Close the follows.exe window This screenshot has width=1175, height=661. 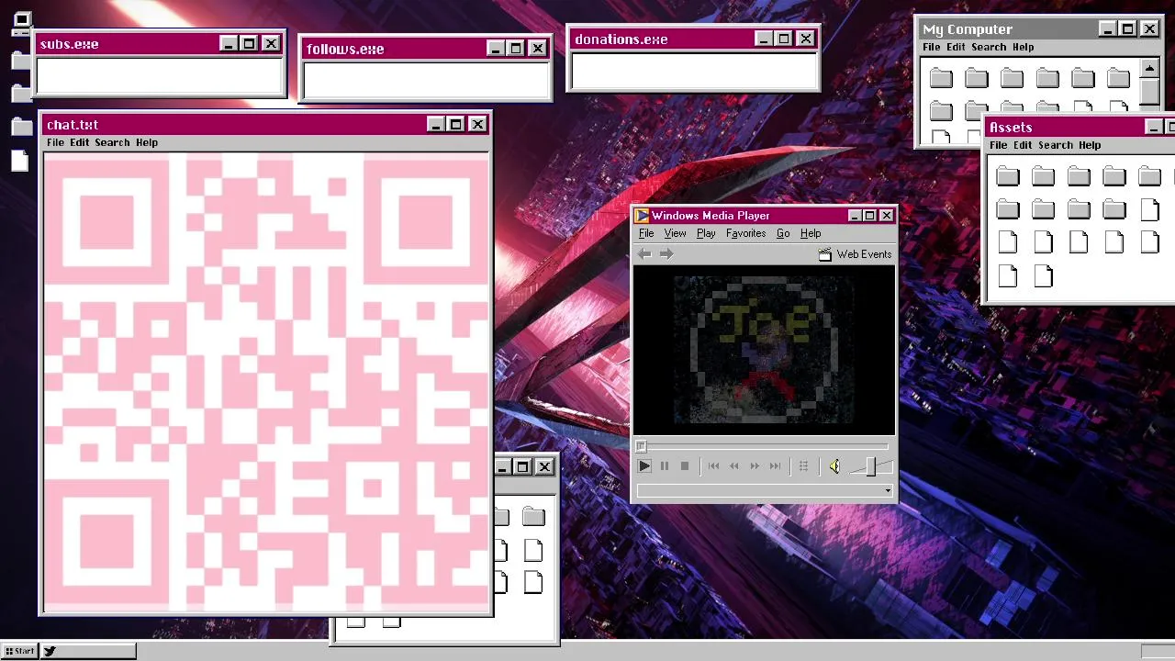coord(539,48)
